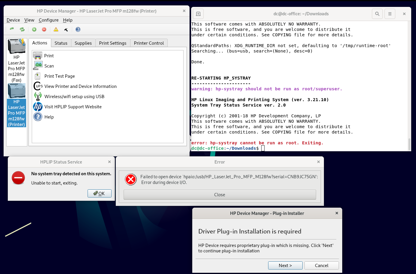Click the purple hp-systray warning line
Image resolution: width=416 pixels, height=274 pixels.
tap(267, 89)
